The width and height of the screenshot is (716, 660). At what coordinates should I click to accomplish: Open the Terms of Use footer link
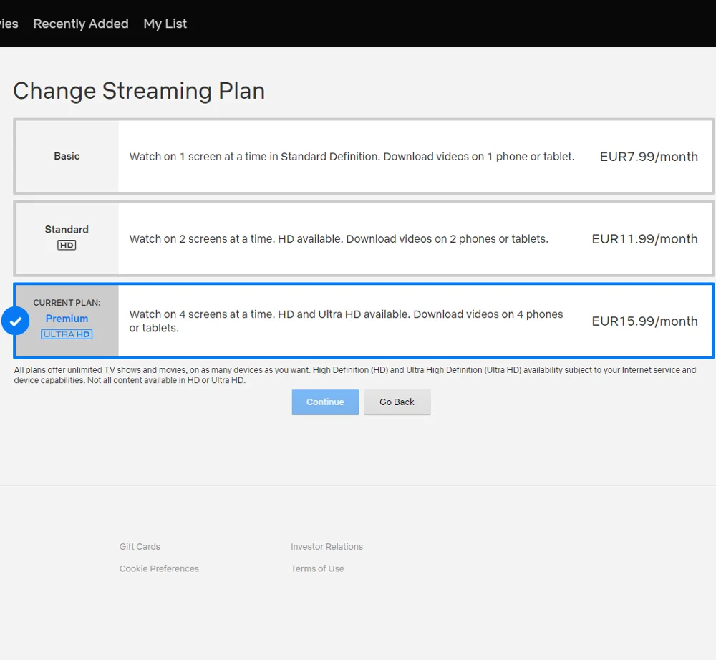317,568
